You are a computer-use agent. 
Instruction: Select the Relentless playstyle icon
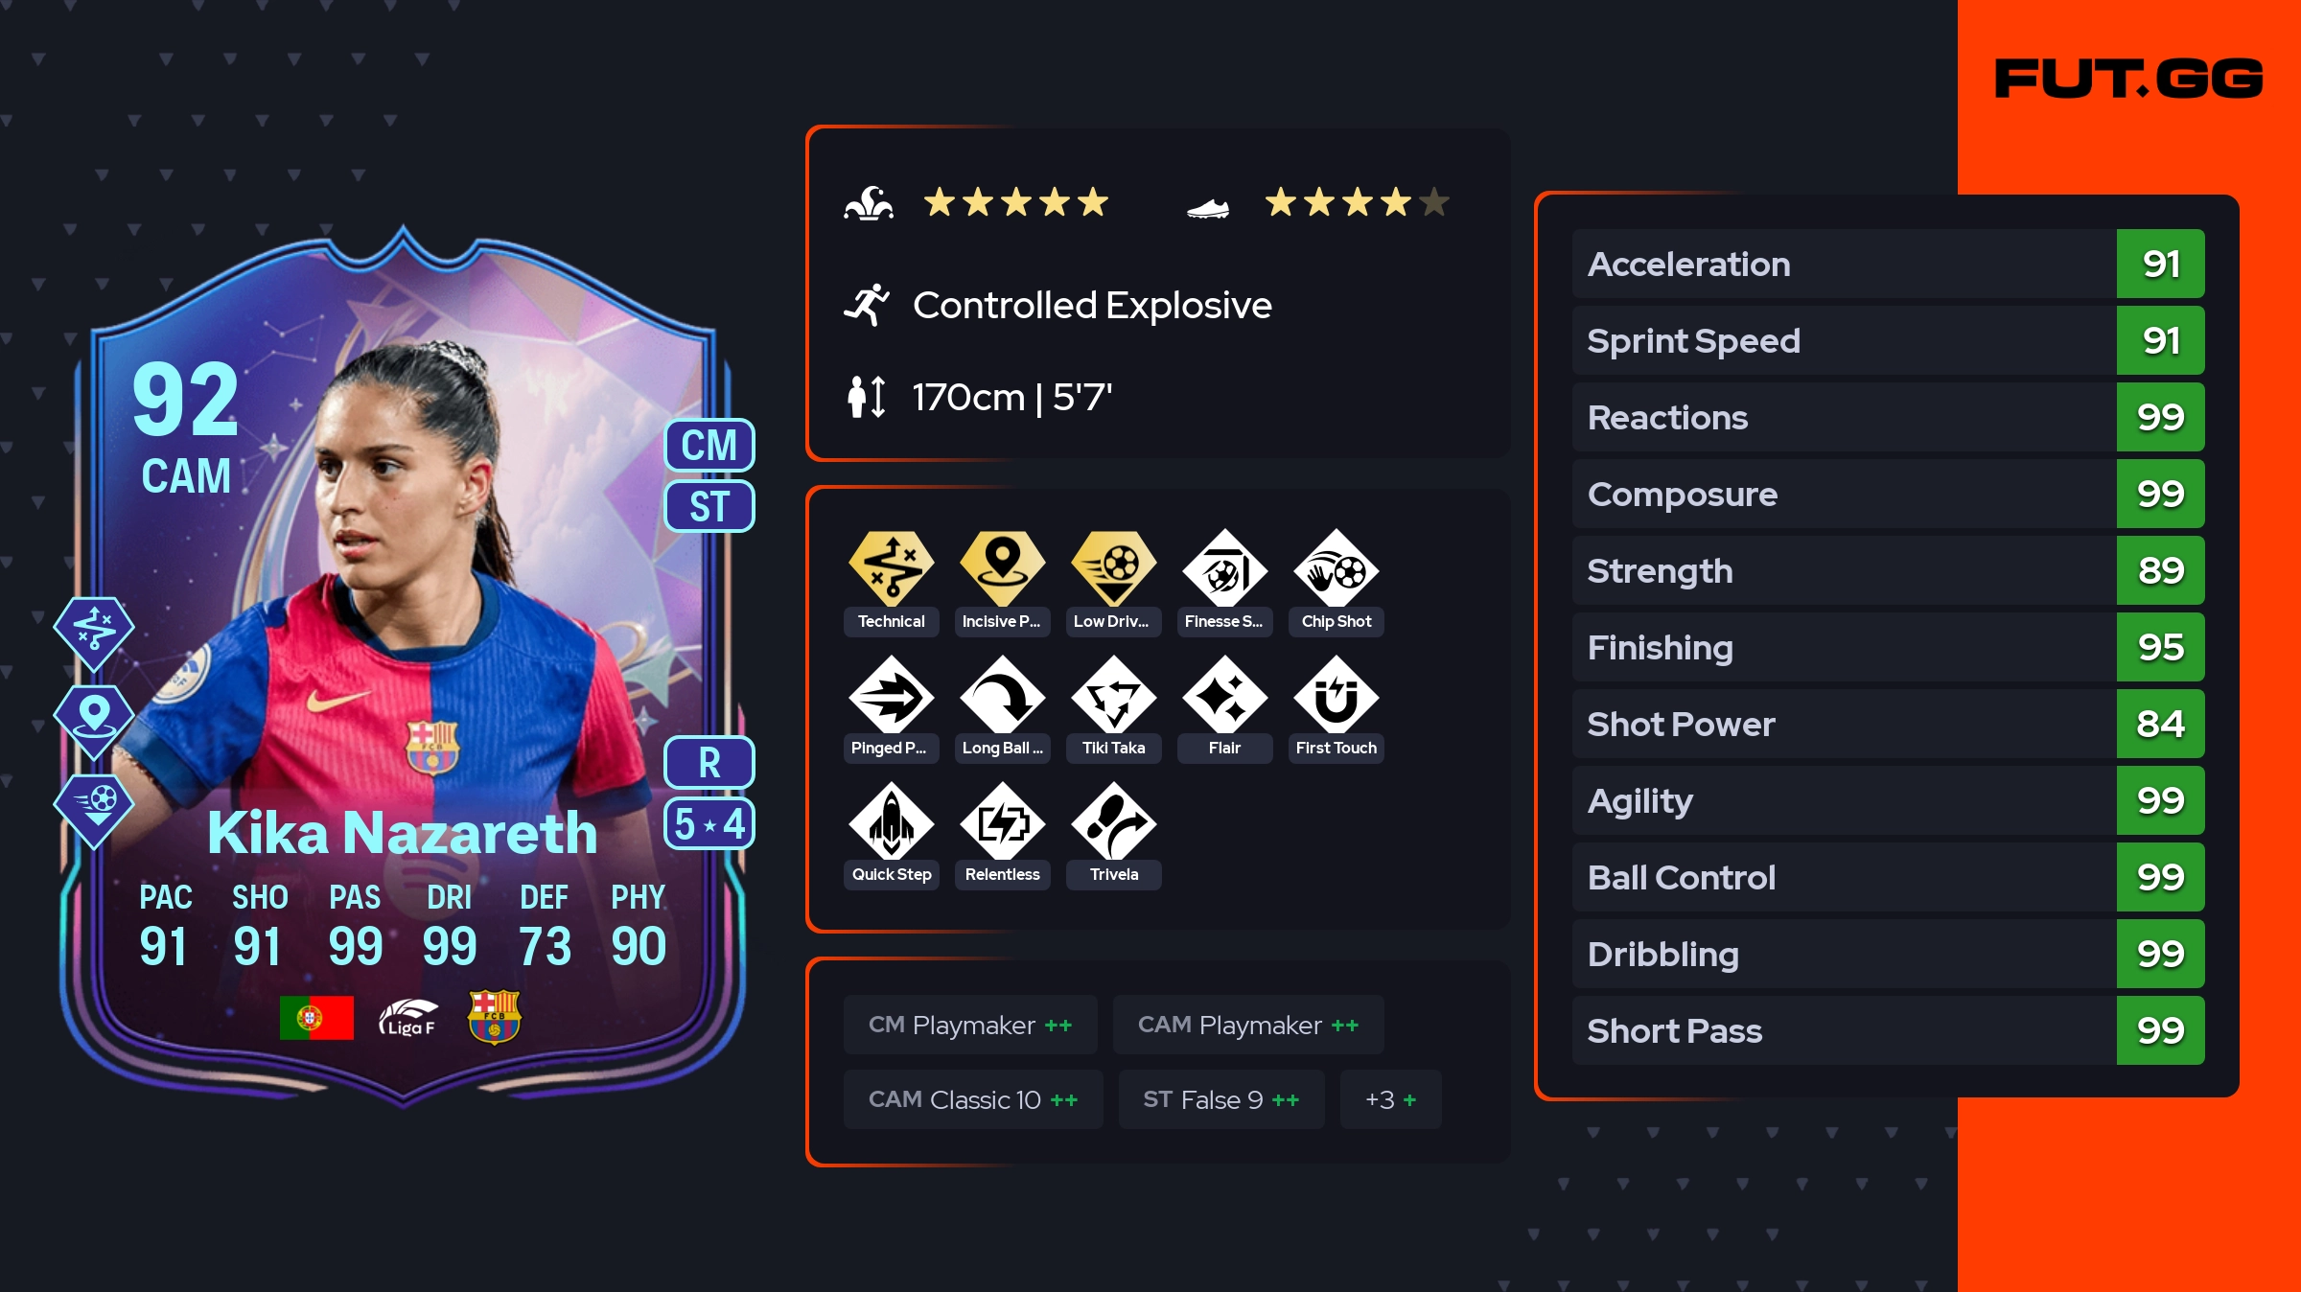coord(1002,821)
